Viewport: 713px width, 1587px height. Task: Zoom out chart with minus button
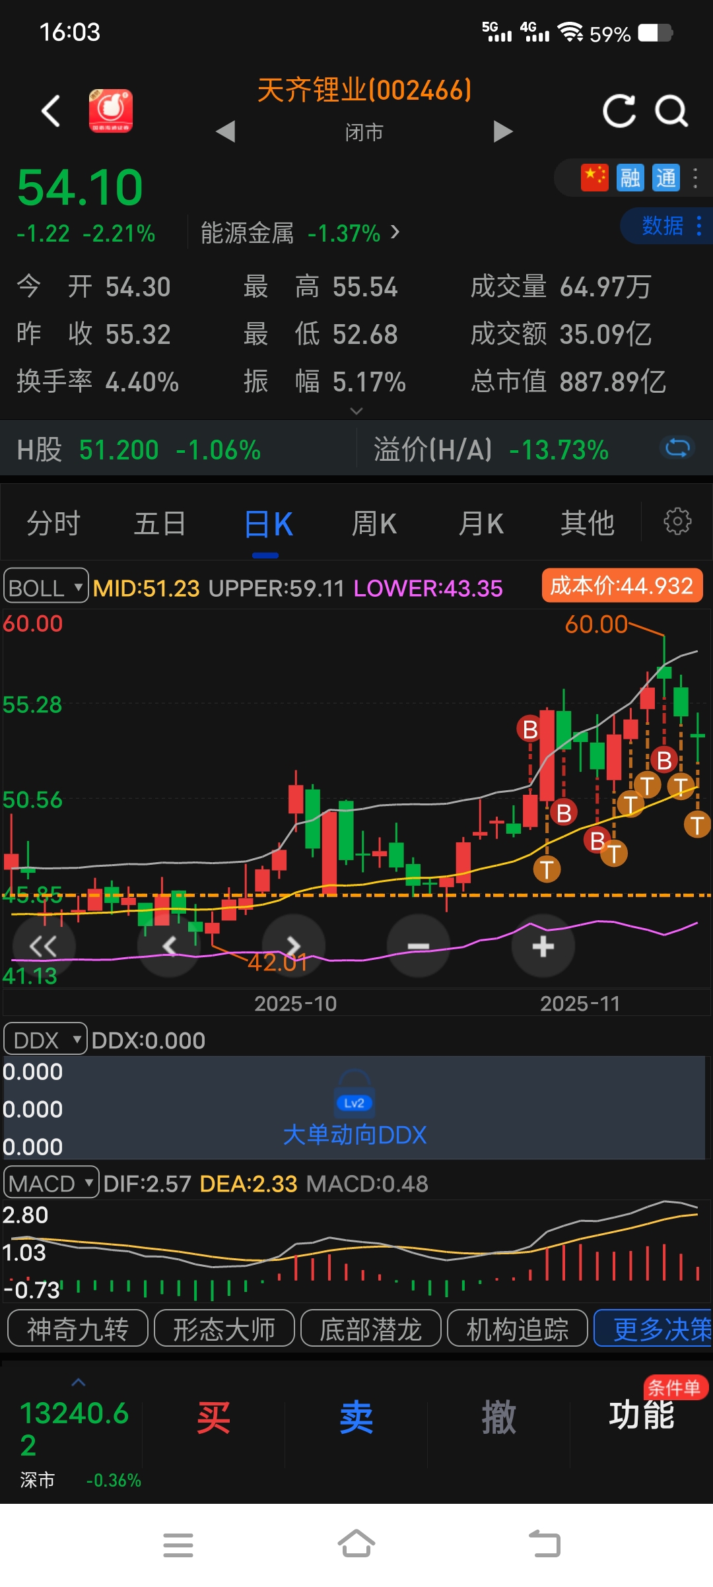pyautogui.click(x=419, y=946)
